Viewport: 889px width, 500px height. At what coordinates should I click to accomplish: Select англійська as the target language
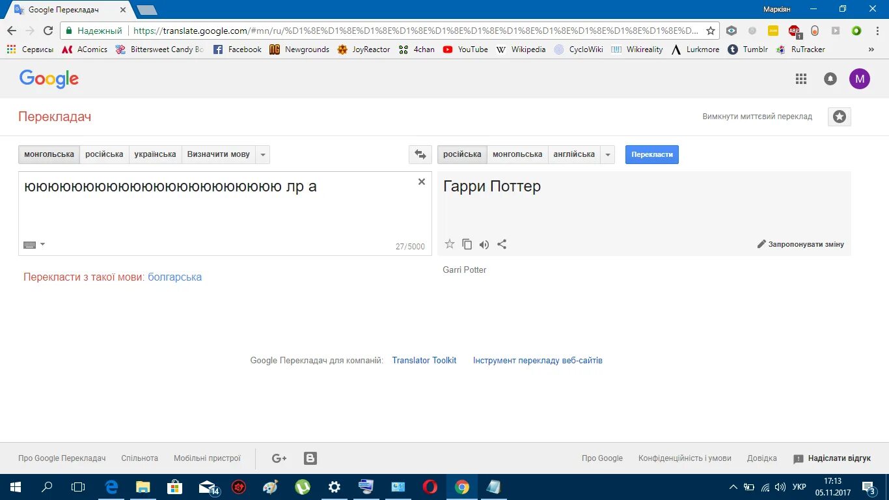[574, 154]
